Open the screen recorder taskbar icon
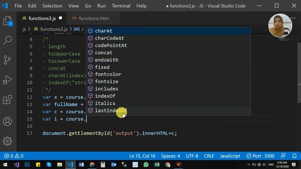 coord(179,165)
